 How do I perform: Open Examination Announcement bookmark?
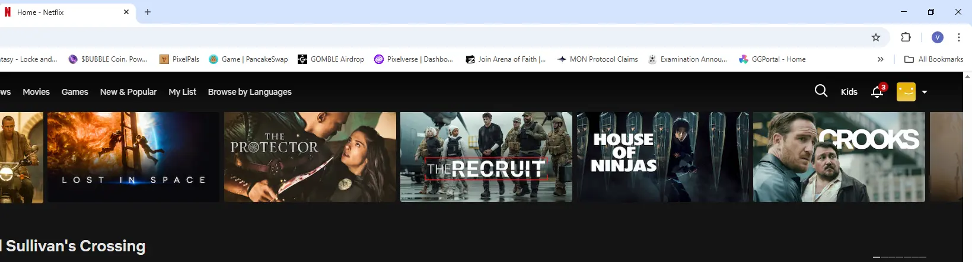click(687, 59)
